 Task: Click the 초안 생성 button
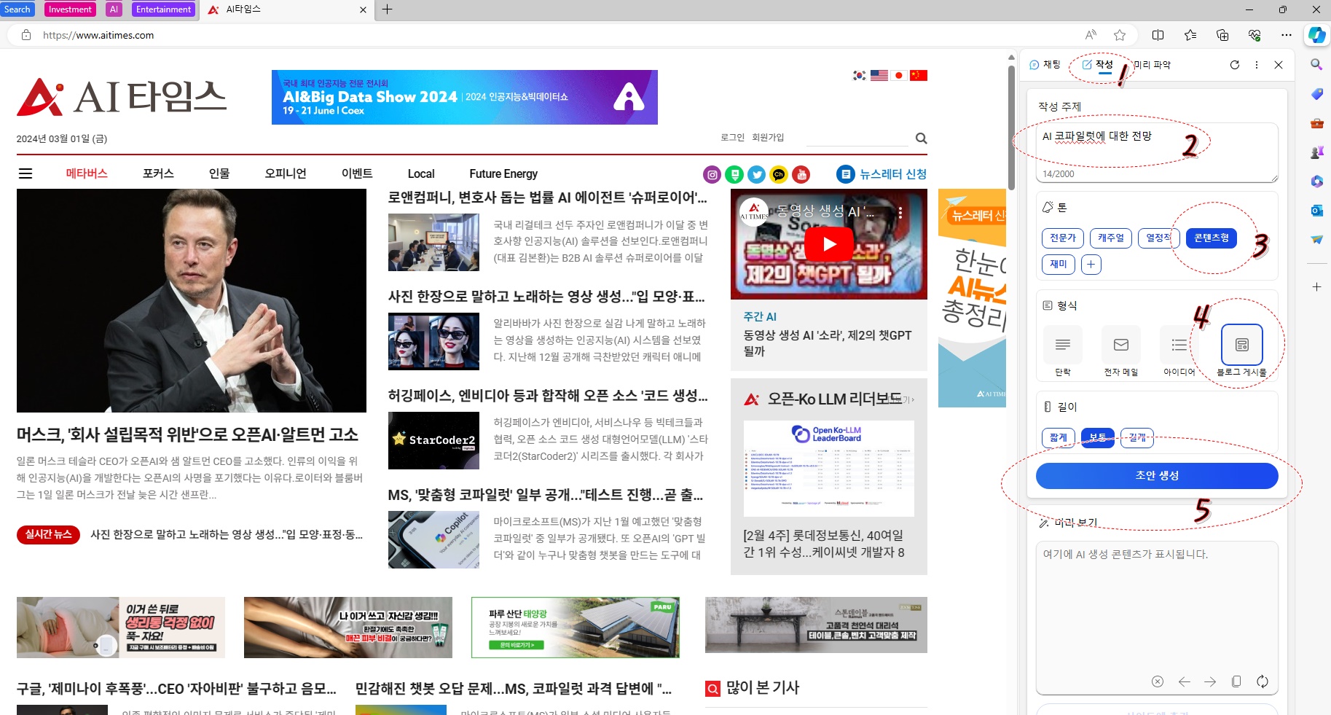pyautogui.click(x=1157, y=476)
